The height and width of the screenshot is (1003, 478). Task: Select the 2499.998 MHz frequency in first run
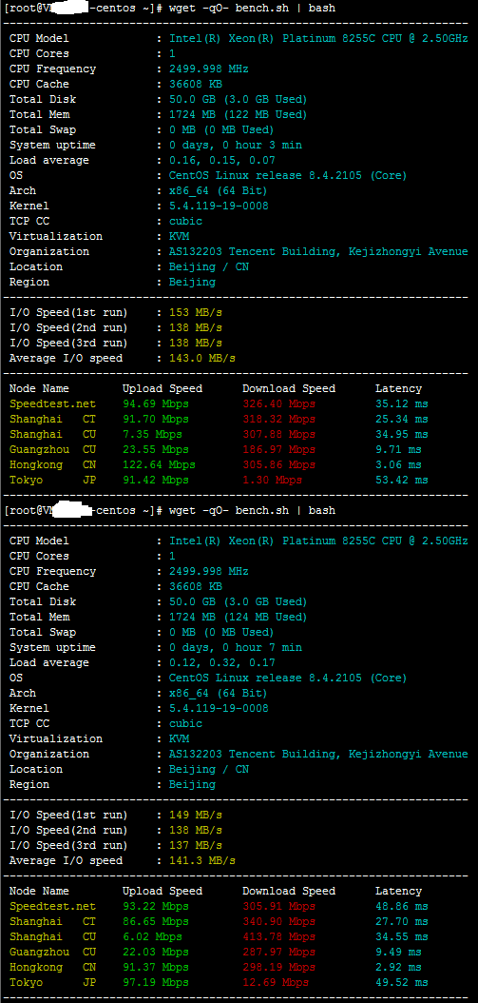pos(209,69)
